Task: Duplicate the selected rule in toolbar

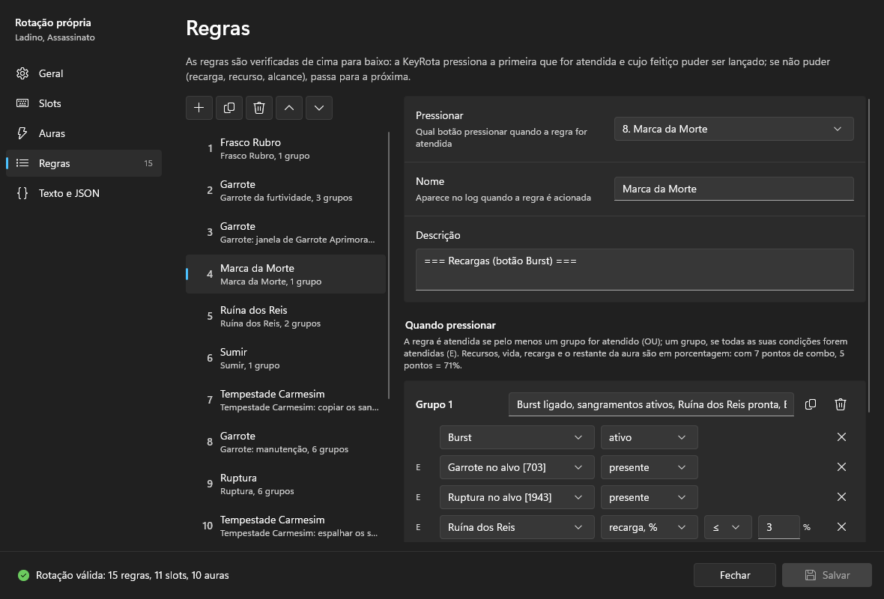Action: tap(229, 108)
